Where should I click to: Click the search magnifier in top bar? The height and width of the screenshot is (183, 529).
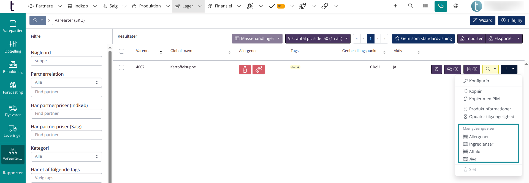[410, 6]
